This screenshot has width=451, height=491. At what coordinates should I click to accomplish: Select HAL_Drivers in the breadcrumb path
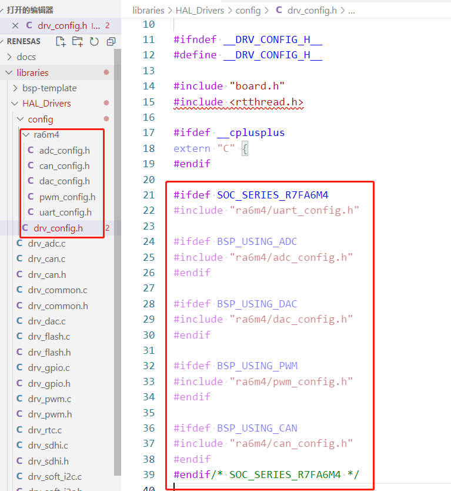click(x=200, y=10)
